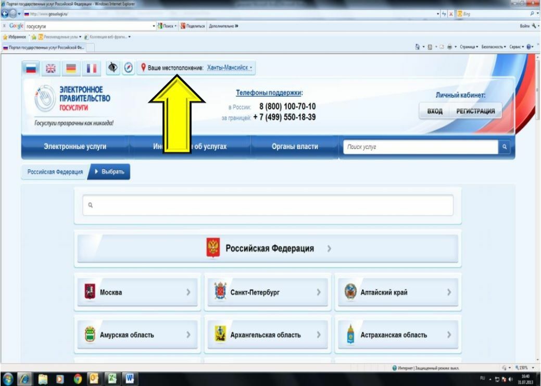This screenshot has height=386, width=541.
Task: Expand Ханты-Мансийск location dropdown
Action: 230,68
